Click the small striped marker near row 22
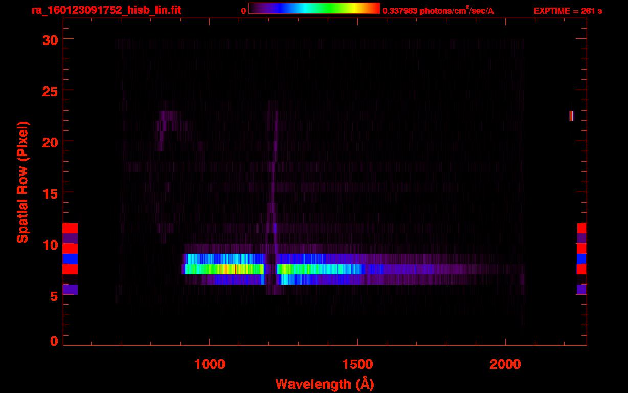This screenshot has height=393, width=628. pos(571,116)
